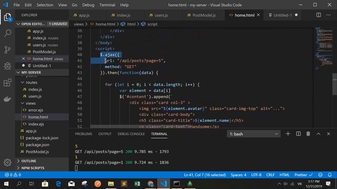Switch to the Debug Console tab

[131, 134]
